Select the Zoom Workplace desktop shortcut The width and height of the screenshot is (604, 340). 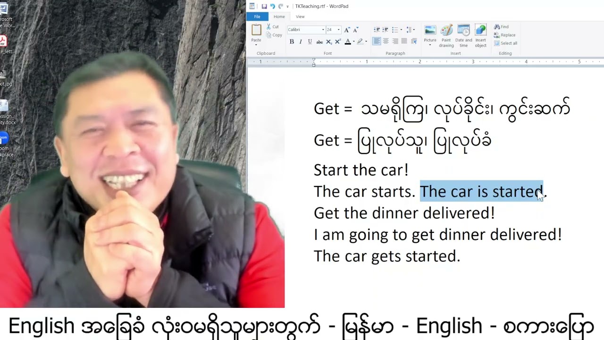pos(5,145)
